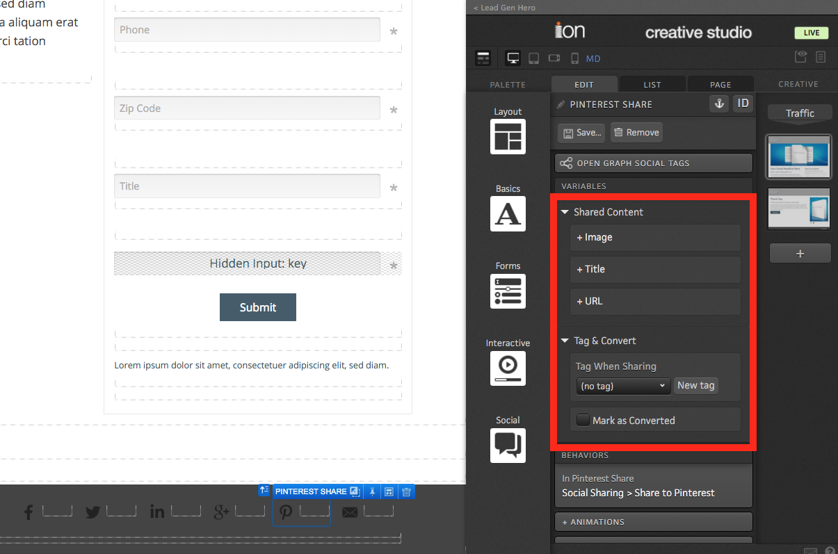This screenshot has width=838, height=554.
Task: Click the Remove button
Action: point(636,133)
